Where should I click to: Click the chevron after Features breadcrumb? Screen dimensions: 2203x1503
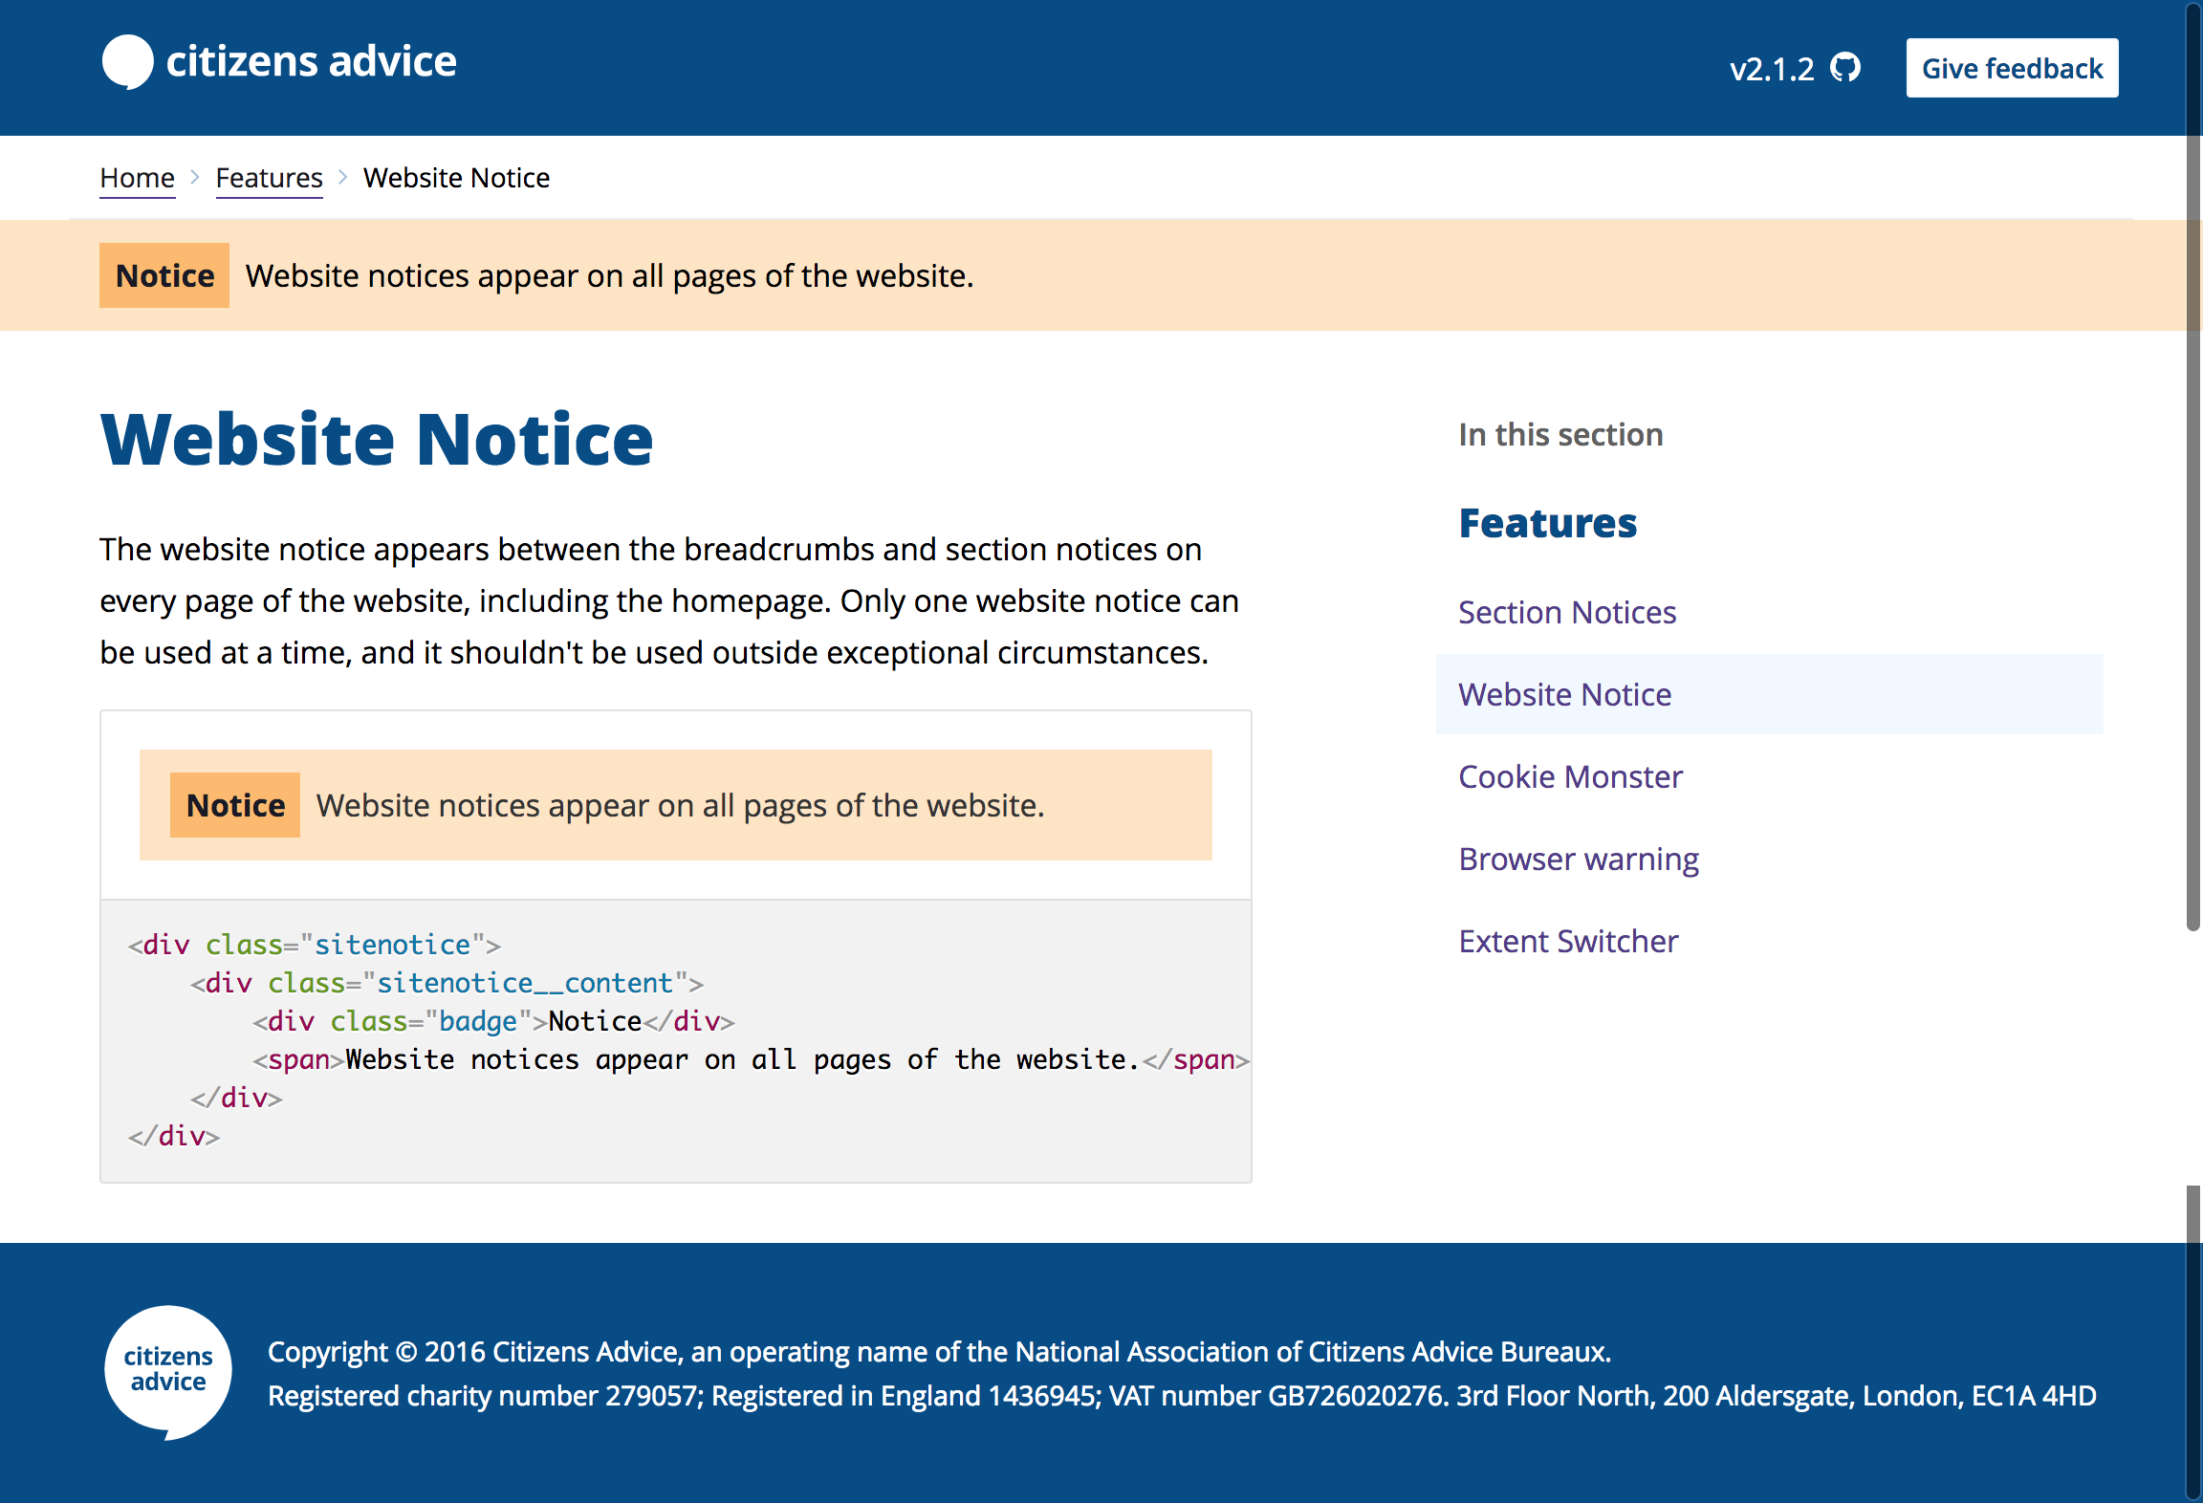[343, 178]
